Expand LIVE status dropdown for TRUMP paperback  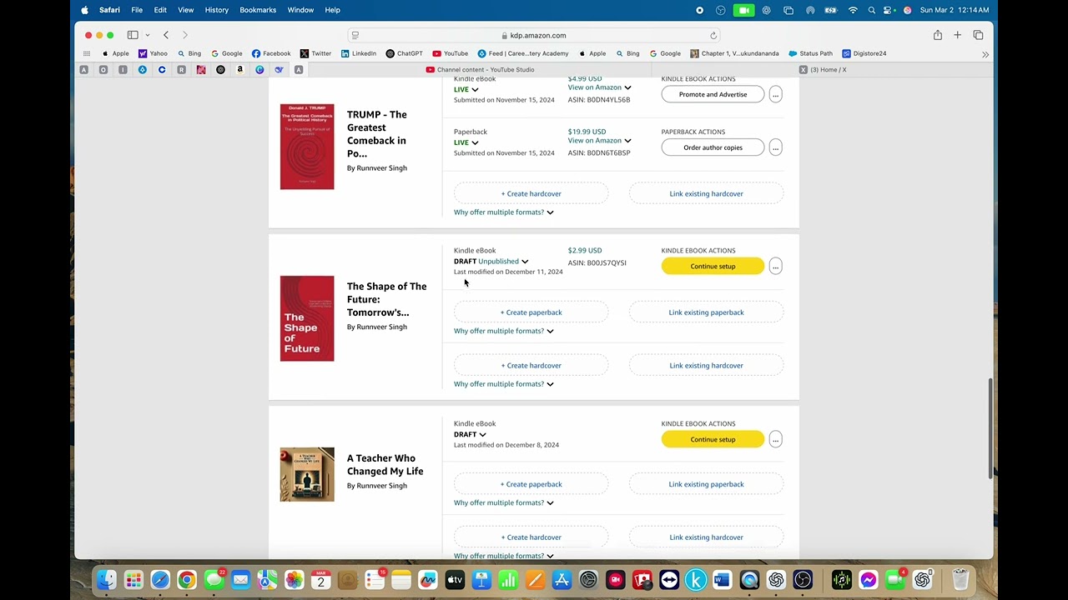(475, 142)
